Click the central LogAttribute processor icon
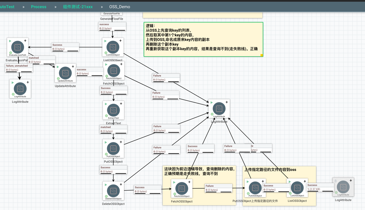This screenshot has height=210, width=365. tap(219, 109)
